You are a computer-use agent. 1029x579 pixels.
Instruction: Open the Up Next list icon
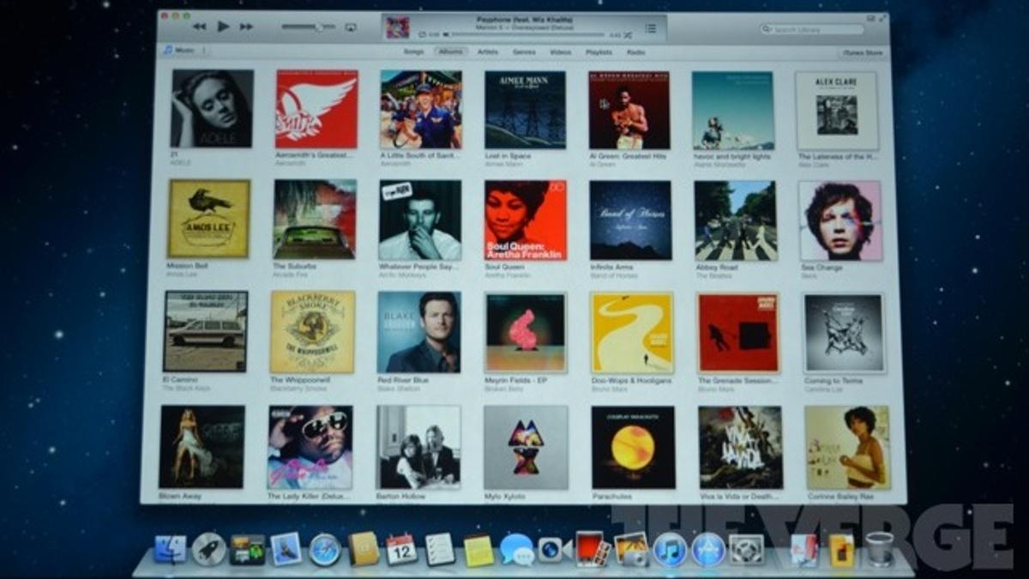click(x=651, y=28)
